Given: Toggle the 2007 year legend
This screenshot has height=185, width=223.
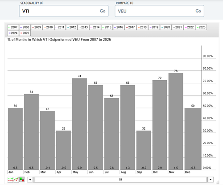Looking at the screenshot, I should (x=13, y=27).
